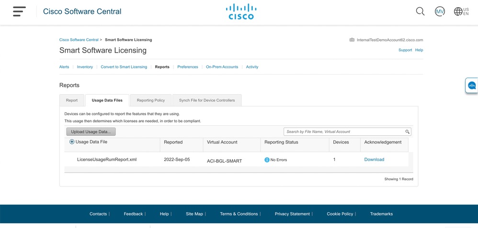Open the Support link

click(405, 50)
